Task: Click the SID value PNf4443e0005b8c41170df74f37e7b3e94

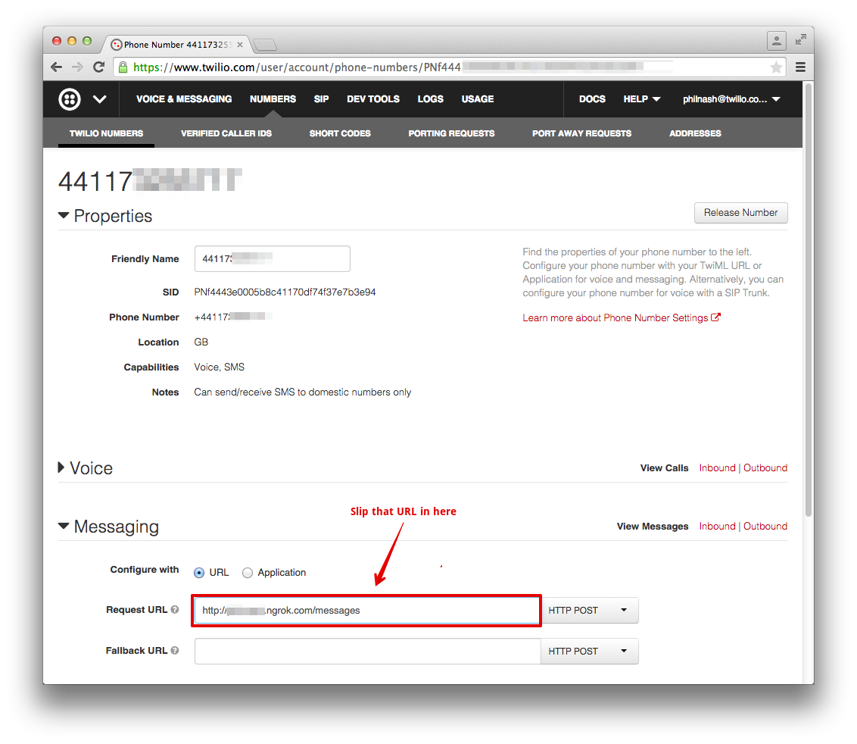Action: click(285, 292)
